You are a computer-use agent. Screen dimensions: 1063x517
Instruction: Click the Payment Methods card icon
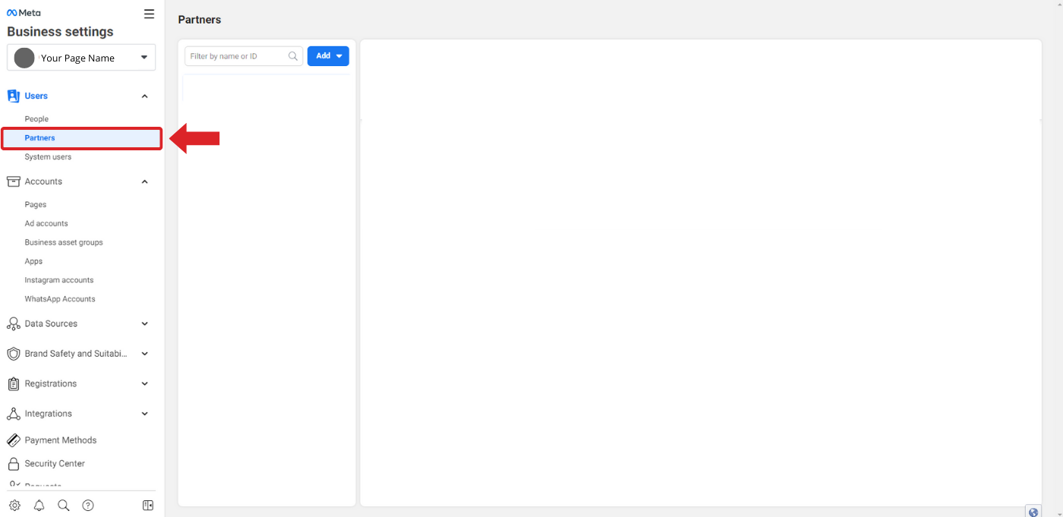pyautogui.click(x=13, y=440)
